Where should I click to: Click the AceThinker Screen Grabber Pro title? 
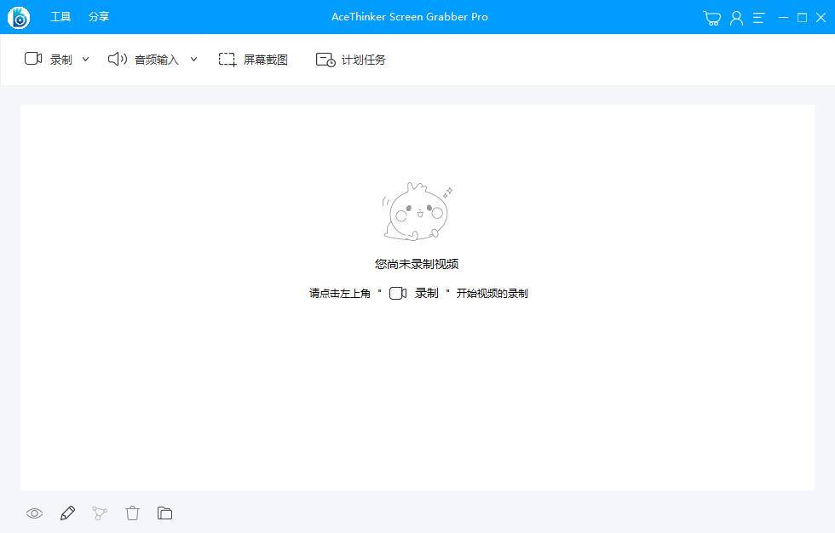pos(409,17)
